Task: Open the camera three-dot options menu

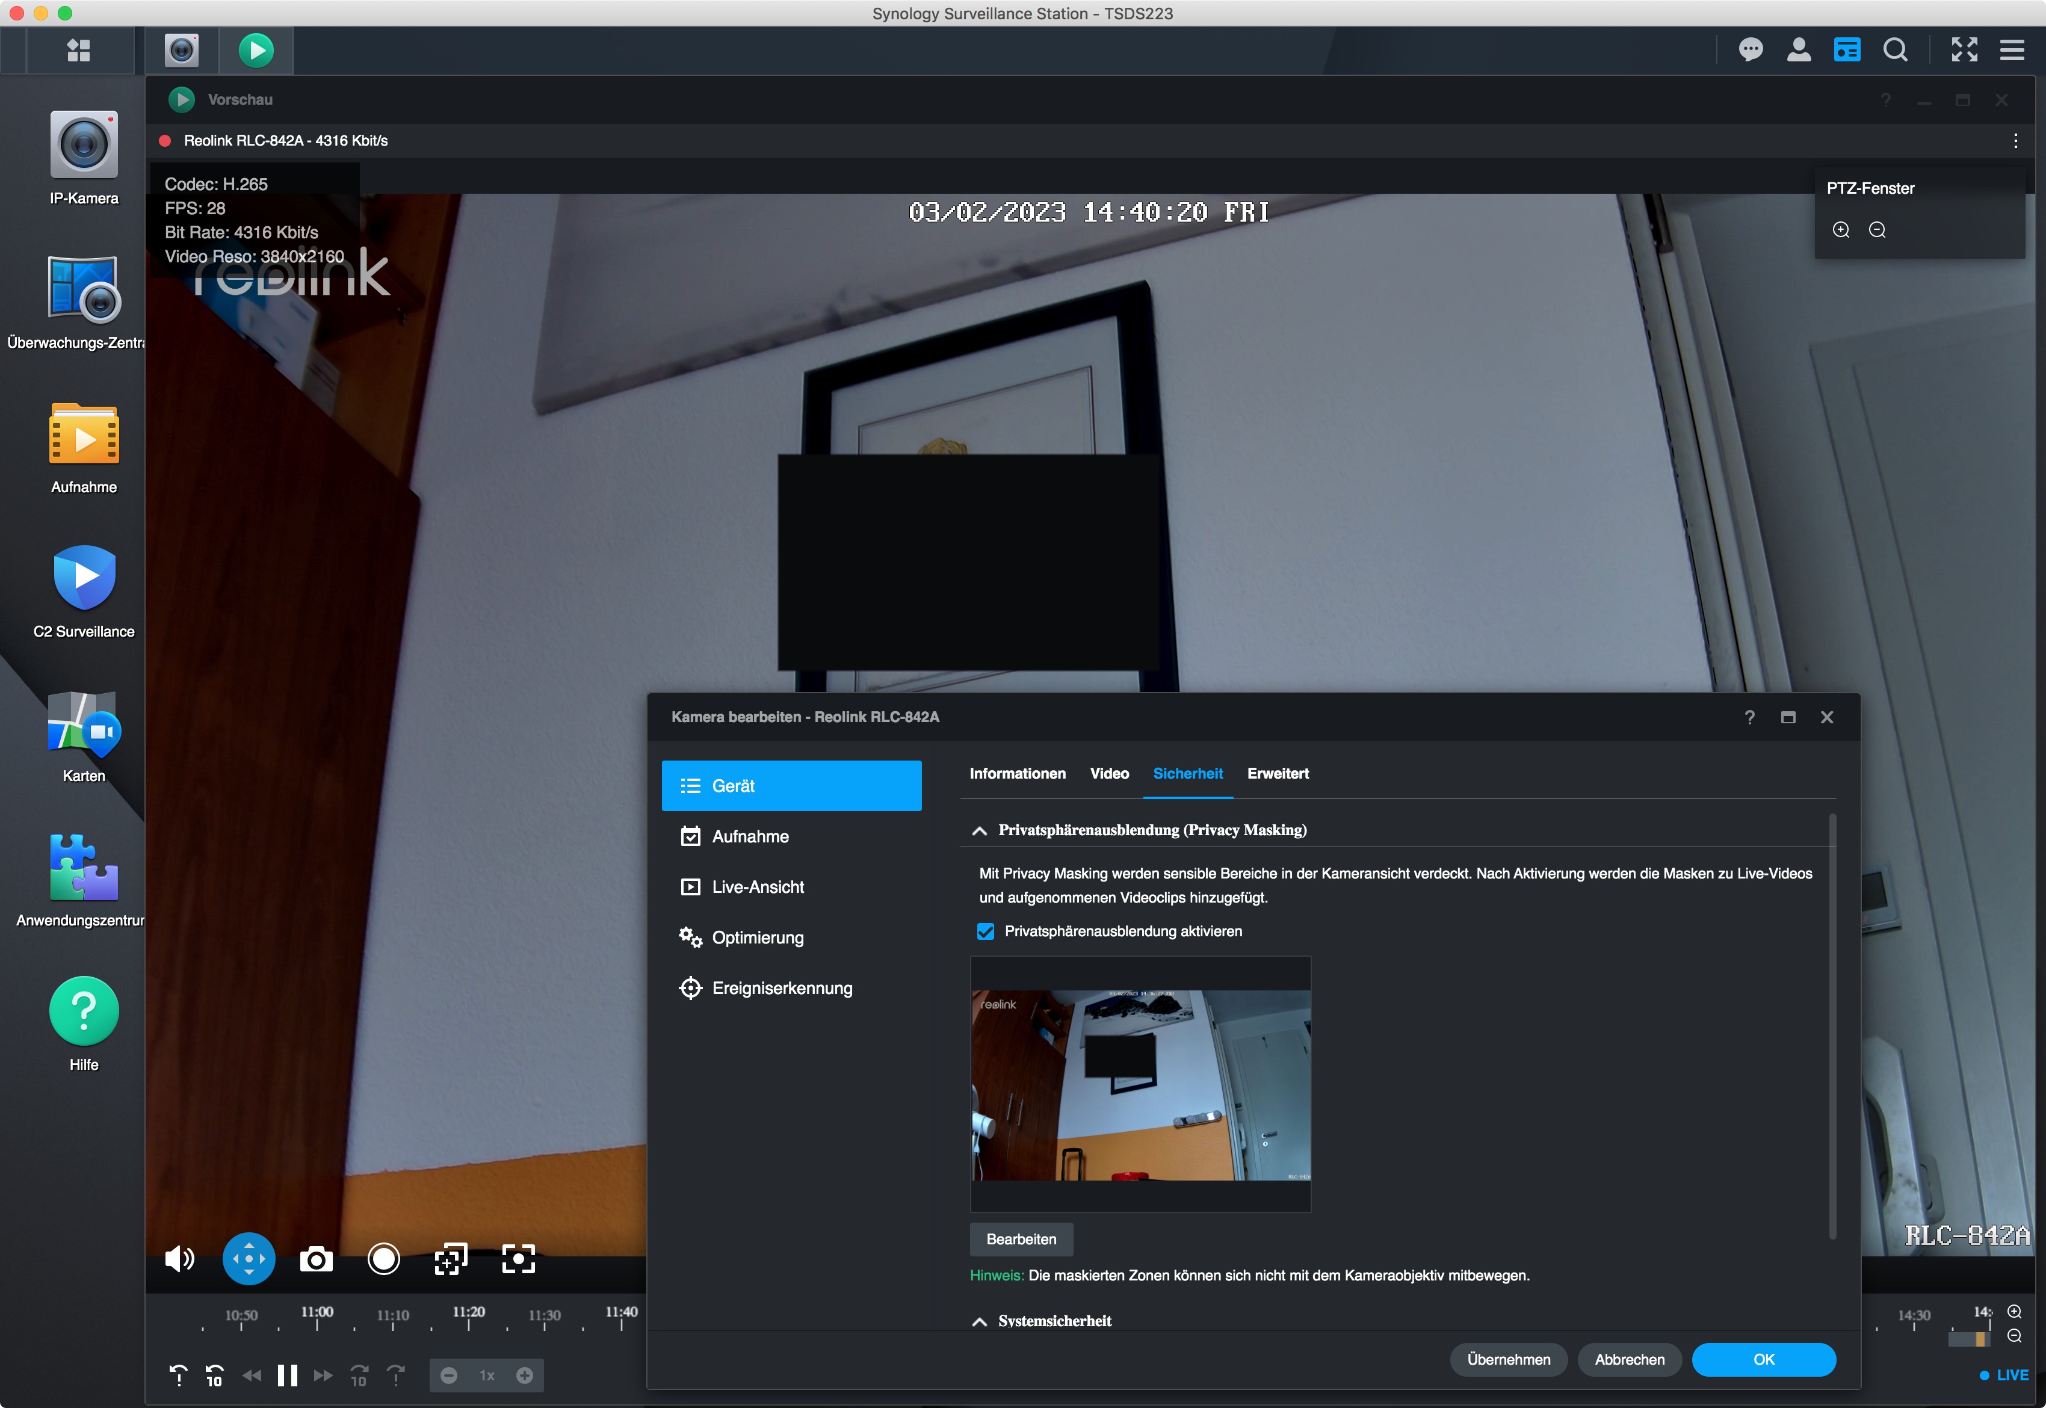Action: [x=2015, y=141]
